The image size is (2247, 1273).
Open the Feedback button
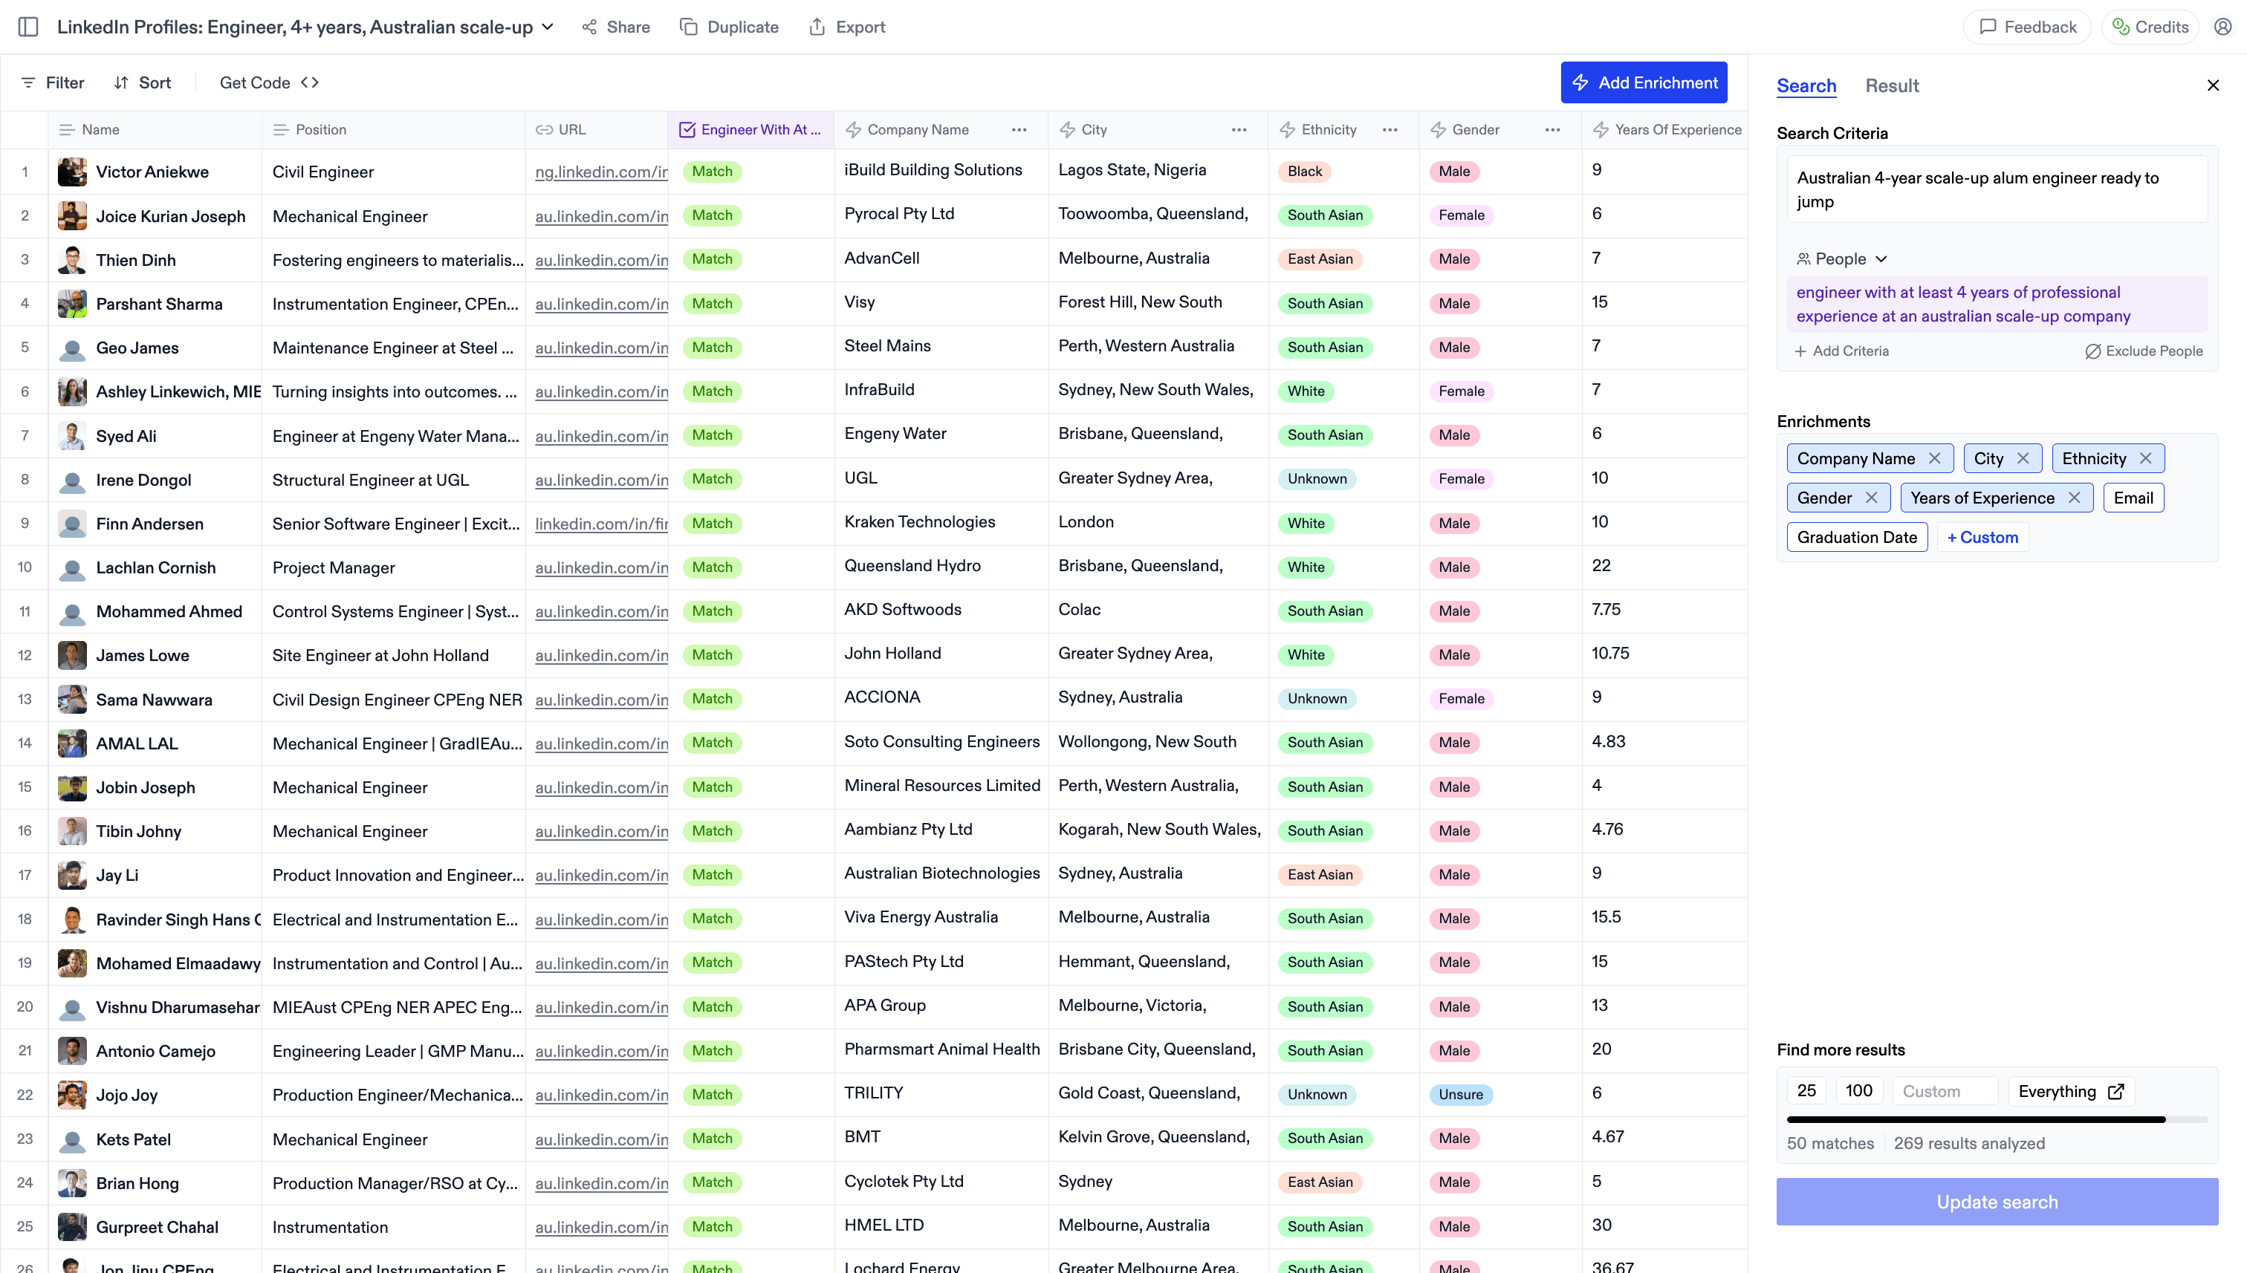[x=2026, y=27]
